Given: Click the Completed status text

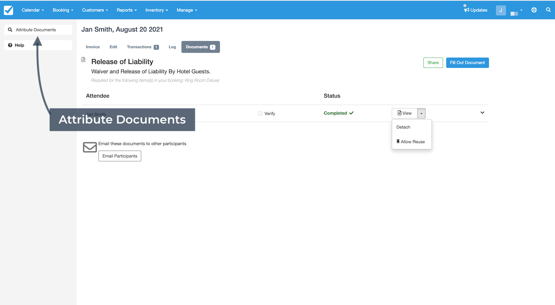Looking at the screenshot, I should (335, 113).
